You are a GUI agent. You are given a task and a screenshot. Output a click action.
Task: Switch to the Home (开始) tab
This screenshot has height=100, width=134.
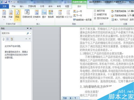(x=13, y=6)
